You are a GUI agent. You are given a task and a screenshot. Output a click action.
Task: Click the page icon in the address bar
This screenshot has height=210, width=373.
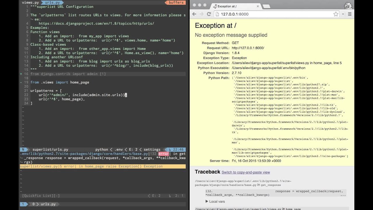click(217, 14)
